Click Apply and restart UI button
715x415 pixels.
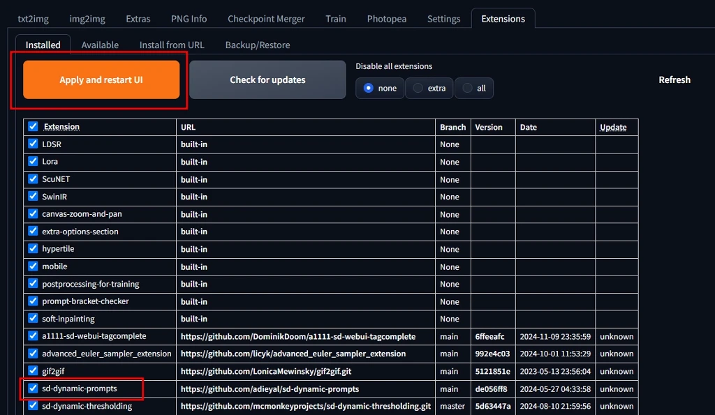(x=101, y=80)
